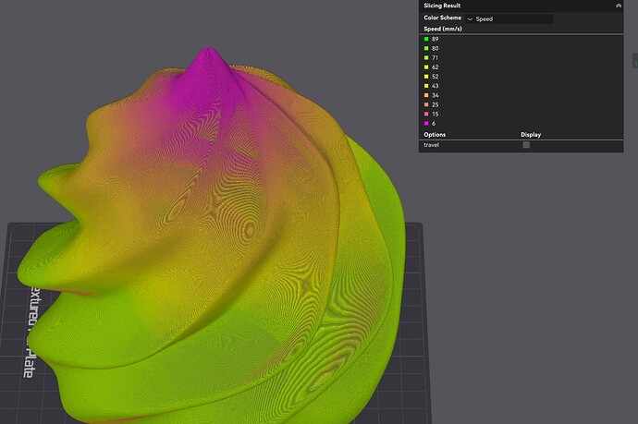The image size is (638, 424).
Task: Click the 80 mm/s color swatch
Action: click(x=426, y=48)
